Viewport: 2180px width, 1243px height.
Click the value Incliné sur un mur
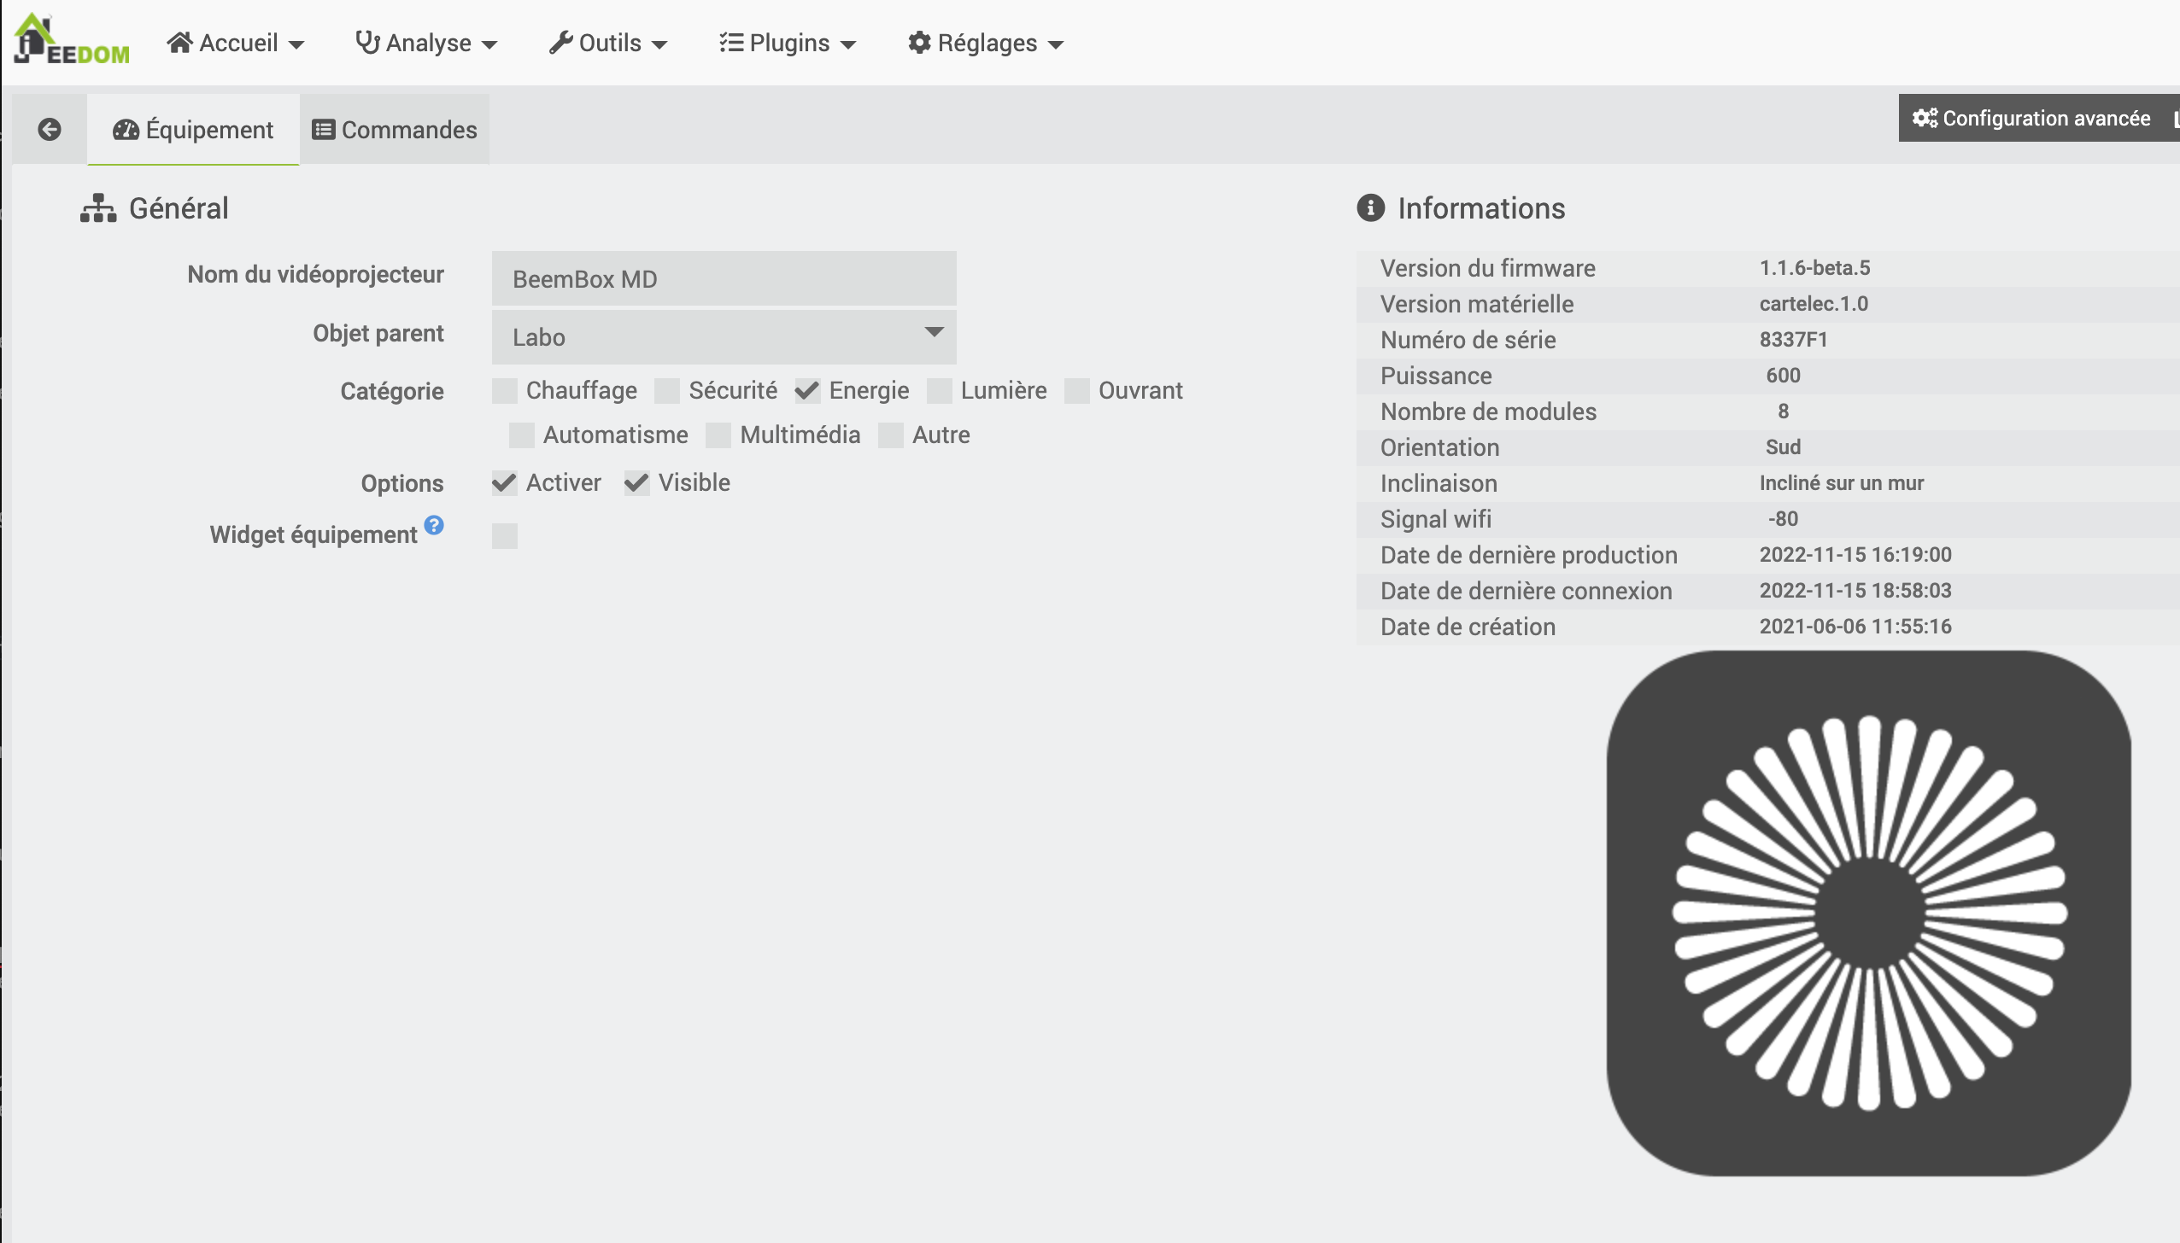coord(1841,483)
